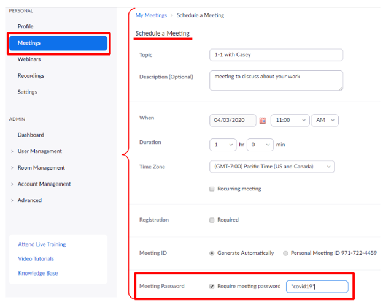Follow the My Meetings breadcrumb link
The image size is (383, 308).
point(151,15)
